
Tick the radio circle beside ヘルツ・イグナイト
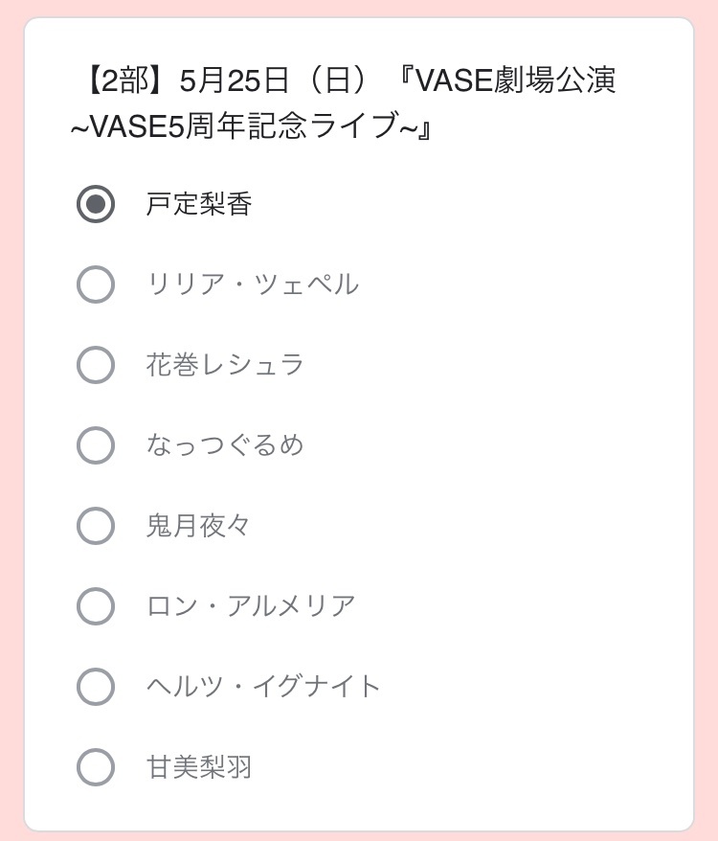pos(96,687)
